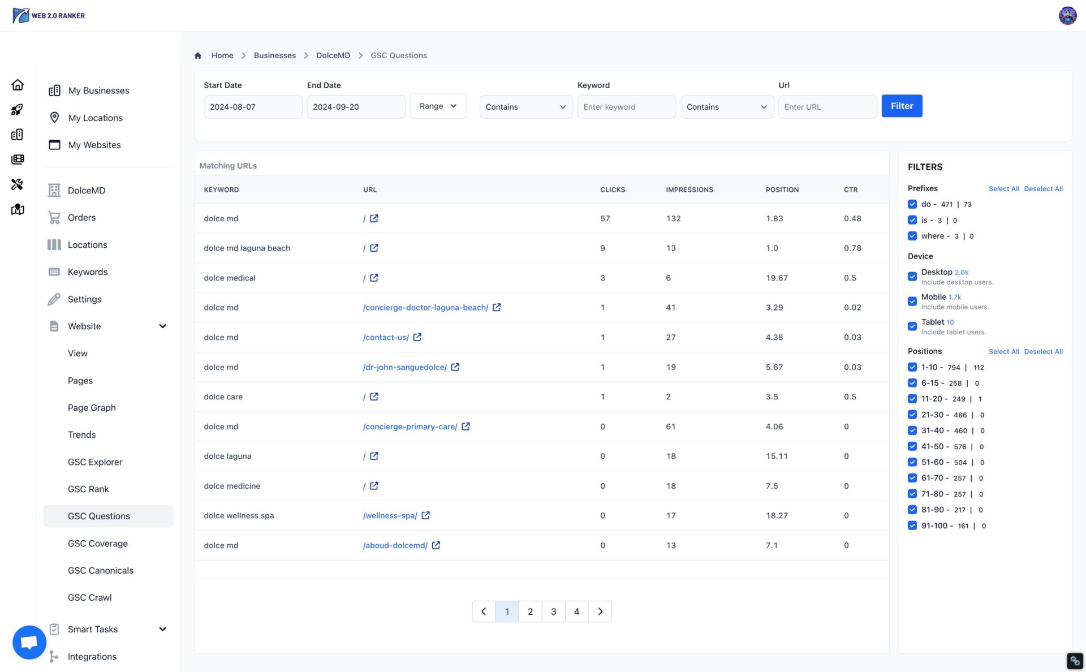
Task: Click the keyboard icon beside Keywords
Action: point(54,272)
